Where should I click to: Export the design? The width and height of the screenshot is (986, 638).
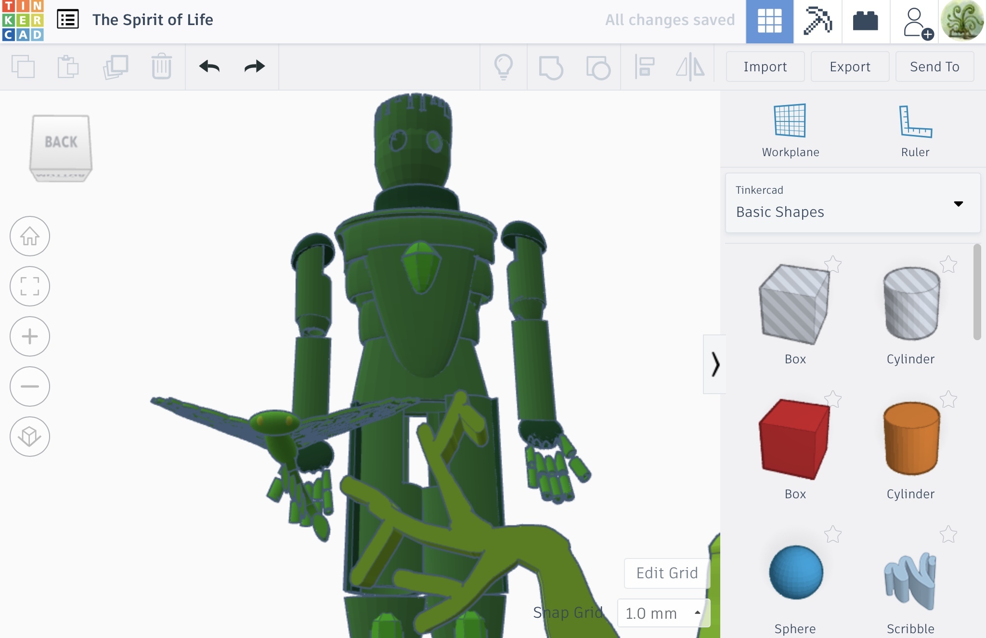click(x=850, y=66)
